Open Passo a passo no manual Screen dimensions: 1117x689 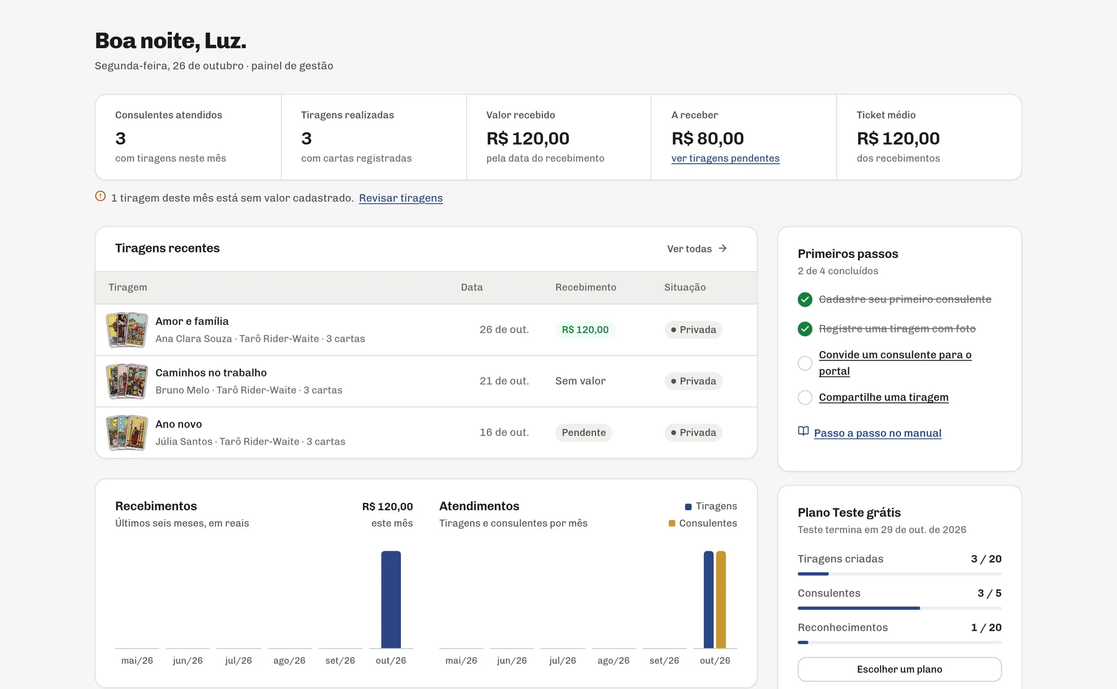click(877, 433)
